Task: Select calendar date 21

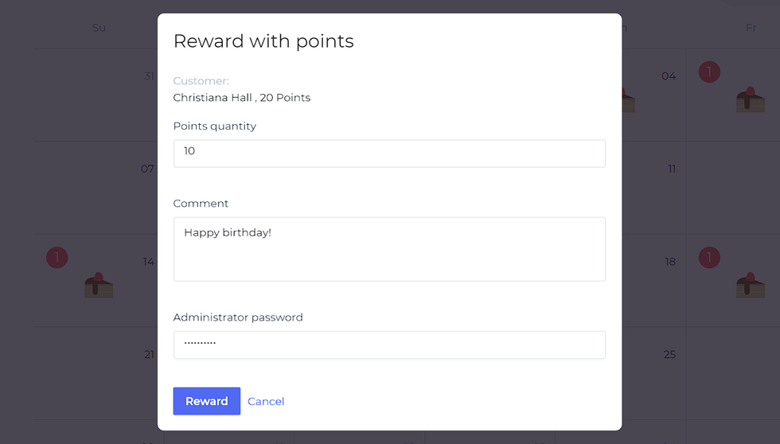Action: tap(150, 355)
